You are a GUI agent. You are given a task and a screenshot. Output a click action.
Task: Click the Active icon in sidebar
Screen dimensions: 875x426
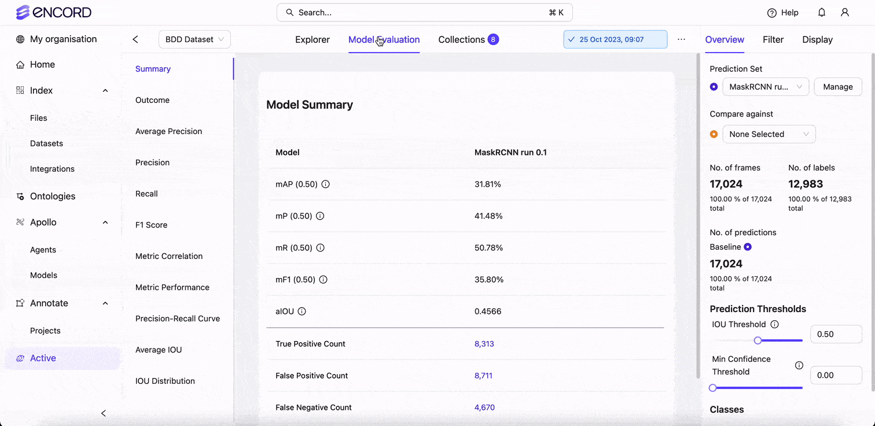pyautogui.click(x=20, y=358)
